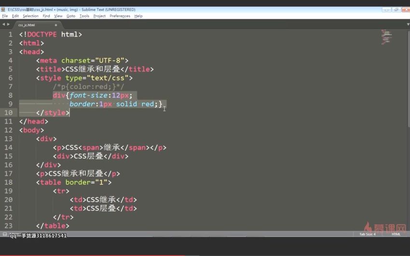Click closing </tr> tag on line 22
Viewport: 410px width, 256px height.
point(63,217)
